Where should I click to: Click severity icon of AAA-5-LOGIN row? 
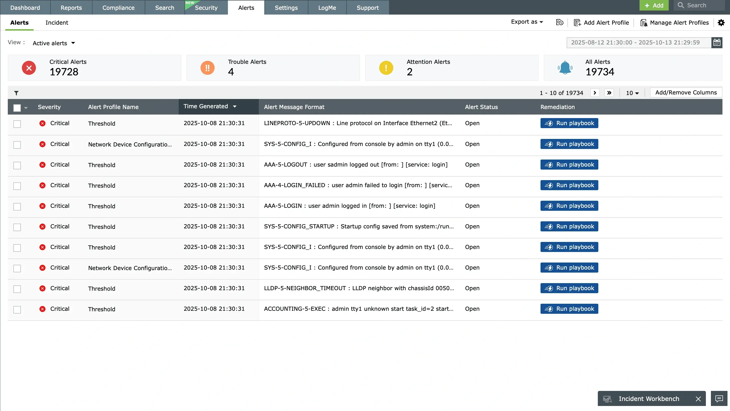point(42,206)
